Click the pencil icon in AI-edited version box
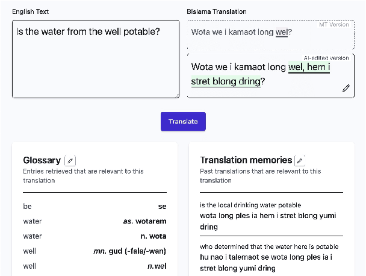 (346, 88)
